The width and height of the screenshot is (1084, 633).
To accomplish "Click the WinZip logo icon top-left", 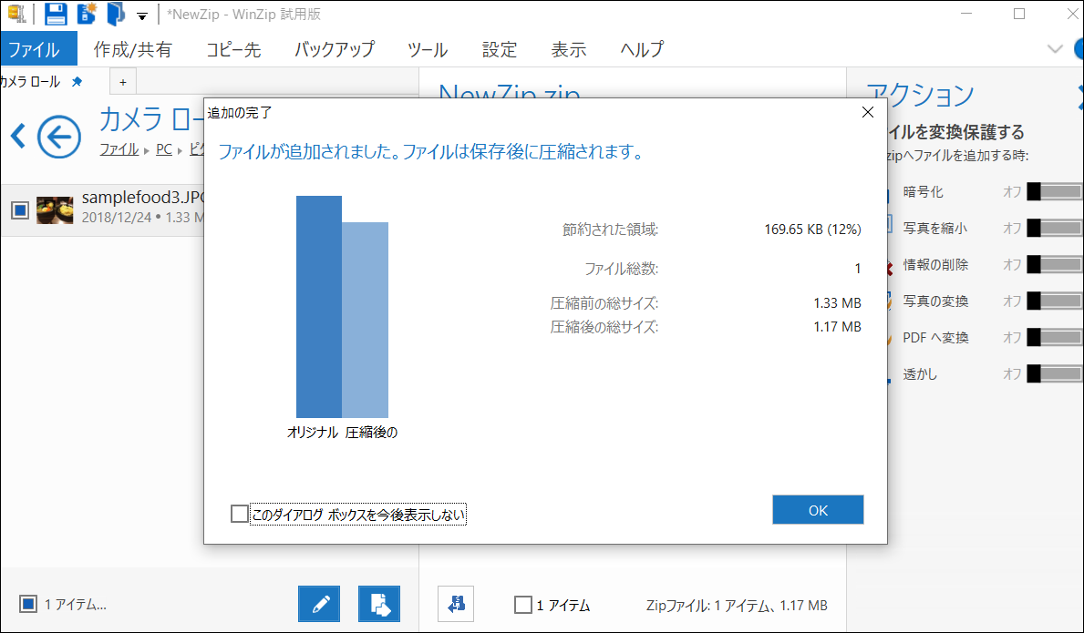I will pyautogui.click(x=15, y=14).
